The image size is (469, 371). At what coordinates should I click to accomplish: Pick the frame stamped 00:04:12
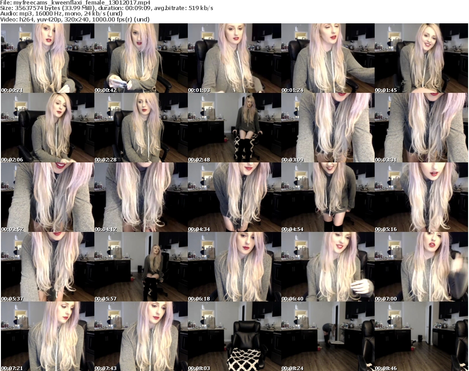[141, 198]
